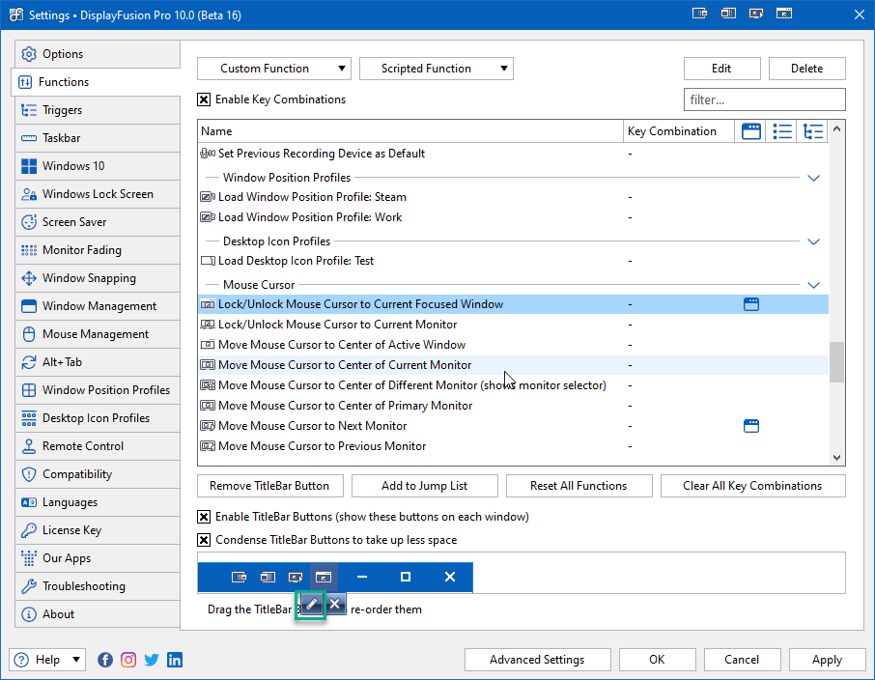
Task: Open the Help dropdown menu
Action: [x=47, y=660]
